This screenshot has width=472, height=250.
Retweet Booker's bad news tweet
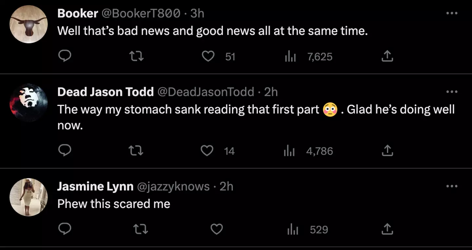(136, 57)
